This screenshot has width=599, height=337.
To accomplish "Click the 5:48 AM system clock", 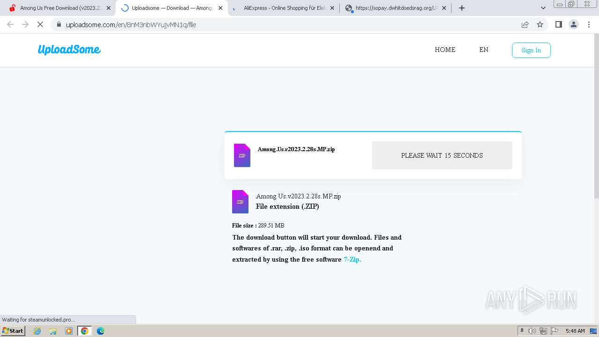I will tap(575, 331).
